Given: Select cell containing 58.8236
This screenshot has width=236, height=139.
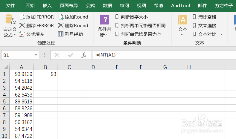Looking at the screenshot, I should point(21,108).
